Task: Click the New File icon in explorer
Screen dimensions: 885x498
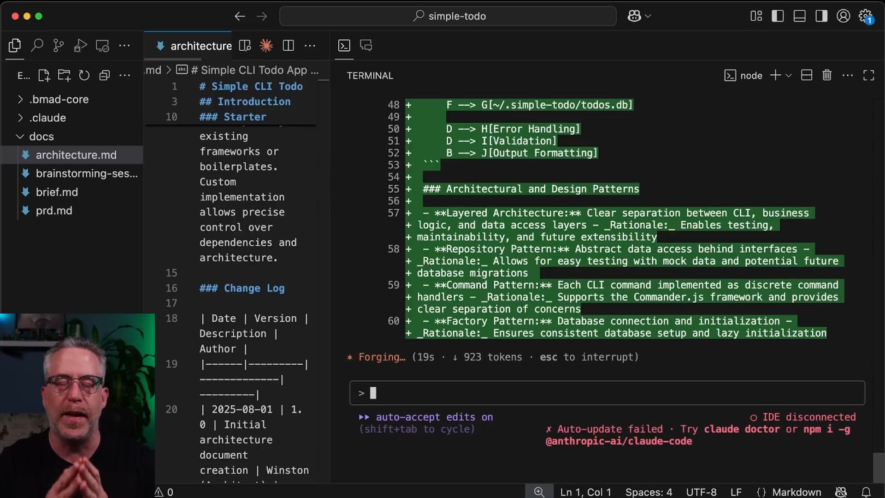Action: coord(44,75)
